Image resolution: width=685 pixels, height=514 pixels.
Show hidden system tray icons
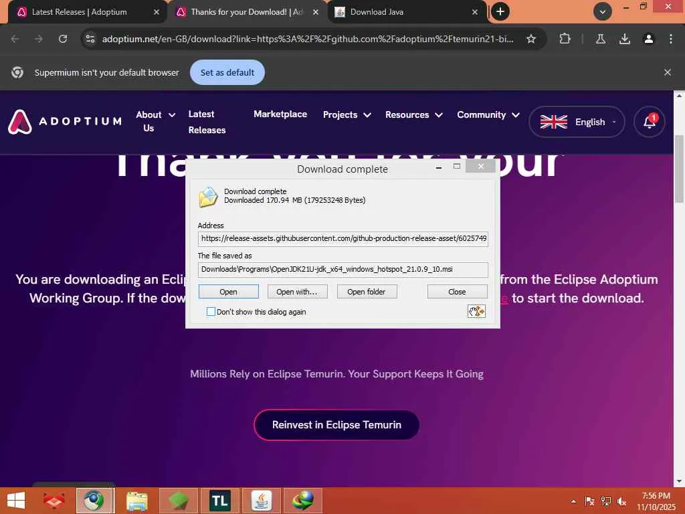tap(573, 501)
